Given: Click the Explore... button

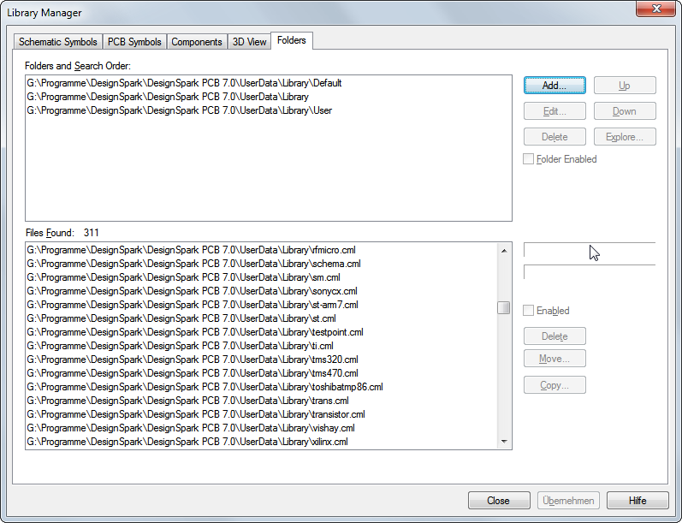Looking at the screenshot, I should coord(625,137).
